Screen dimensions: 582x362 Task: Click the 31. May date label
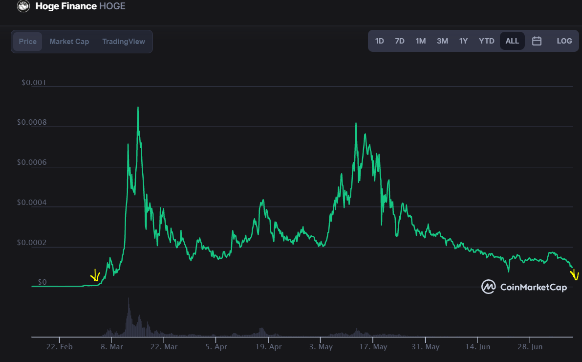425,347
